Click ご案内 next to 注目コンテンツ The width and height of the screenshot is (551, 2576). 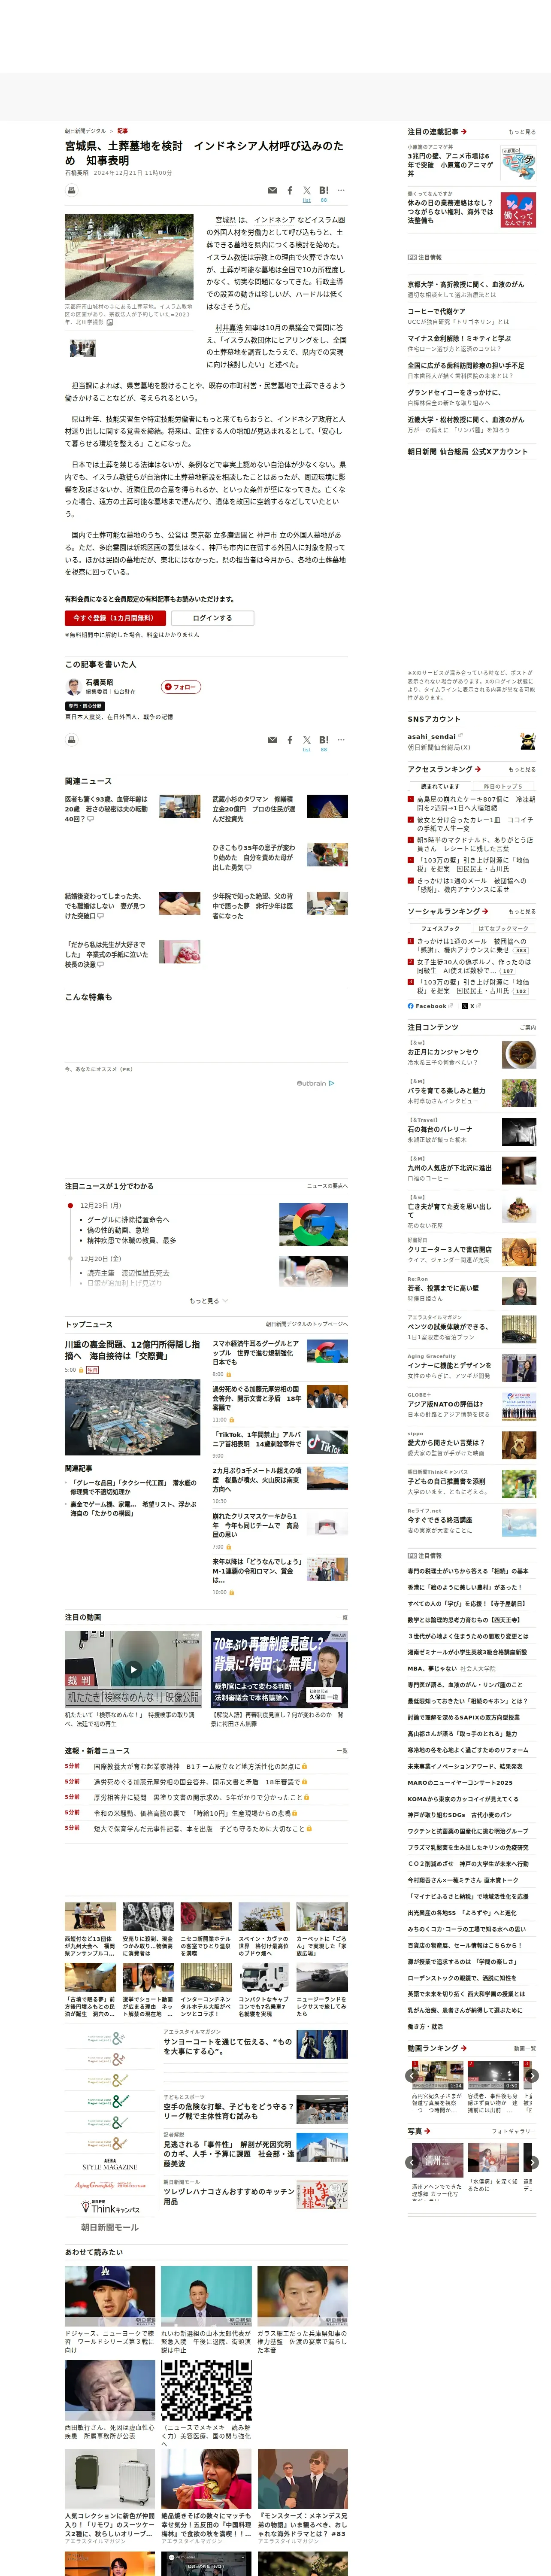(x=527, y=1027)
